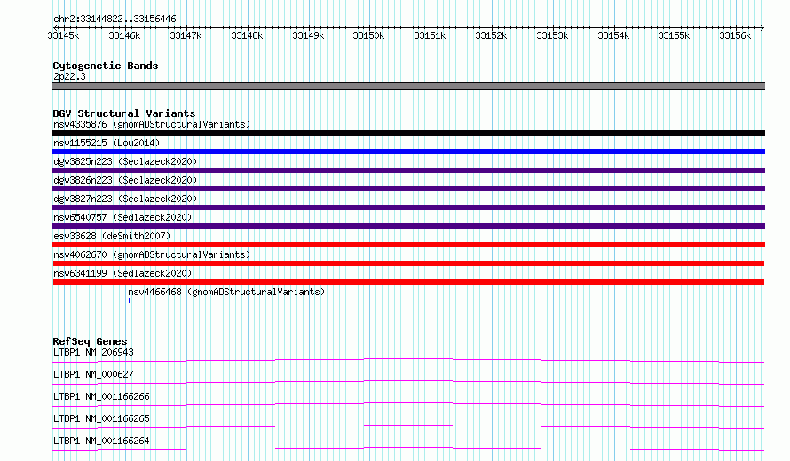Image resolution: width=790 pixels, height=461 pixels.
Task: Open dgv3825n223 (Sedlazeck2020) label
Action: 125,161
